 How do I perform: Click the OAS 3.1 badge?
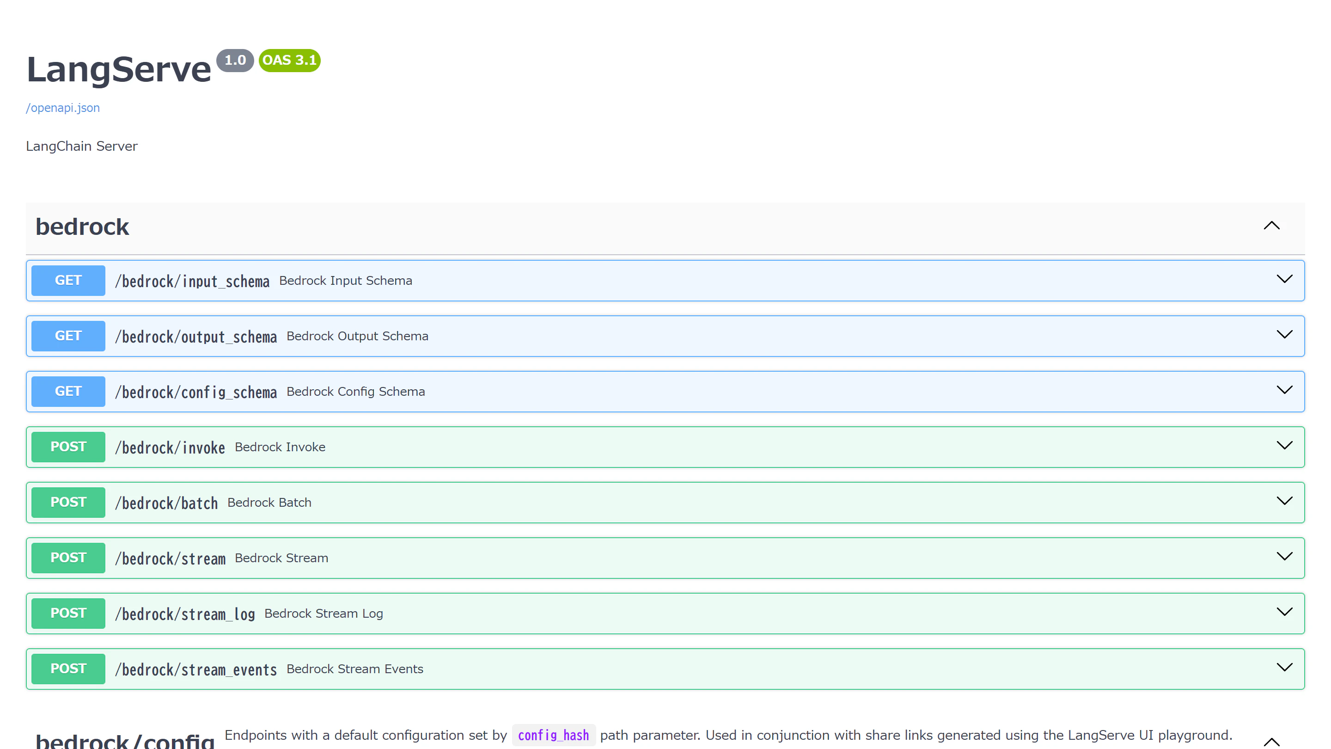(289, 61)
